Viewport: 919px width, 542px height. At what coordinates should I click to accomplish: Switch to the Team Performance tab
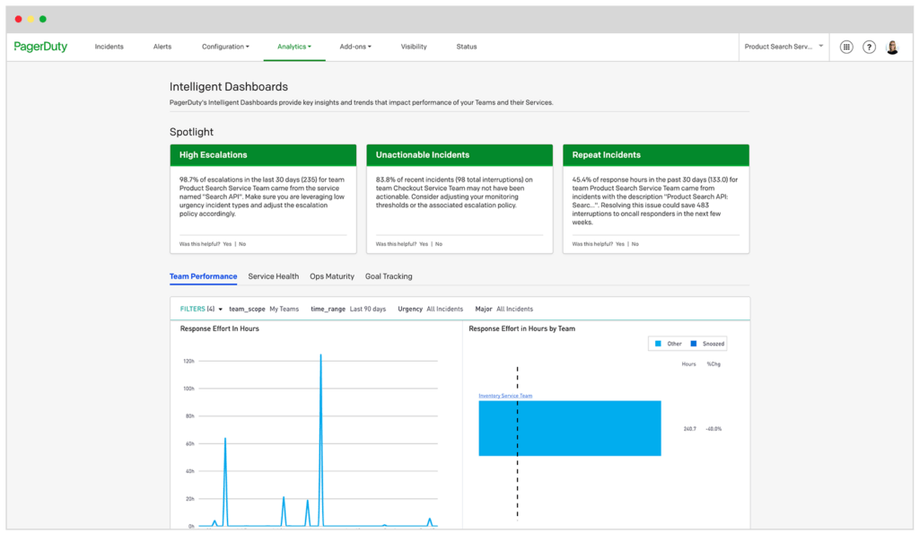(x=204, y=276)
